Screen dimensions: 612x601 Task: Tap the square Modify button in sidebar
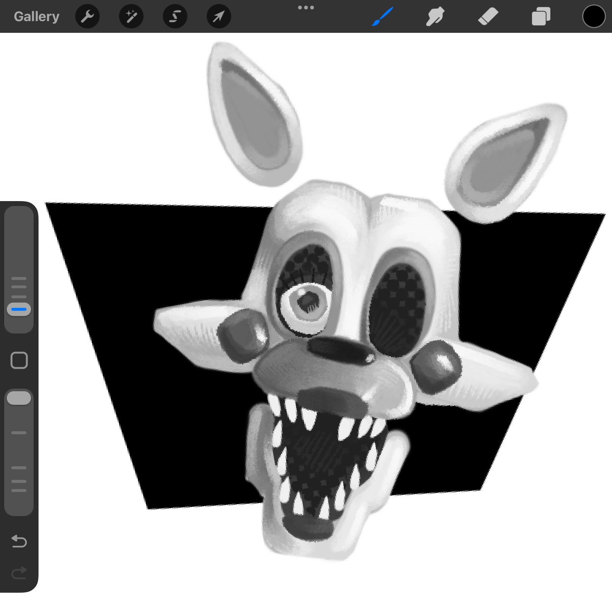click(x=19, y=360)
